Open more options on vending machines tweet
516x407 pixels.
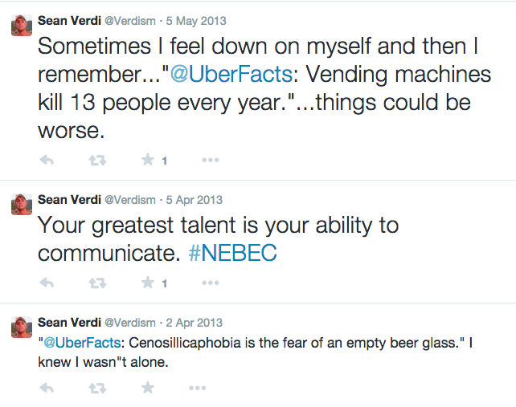pos(211,160)
